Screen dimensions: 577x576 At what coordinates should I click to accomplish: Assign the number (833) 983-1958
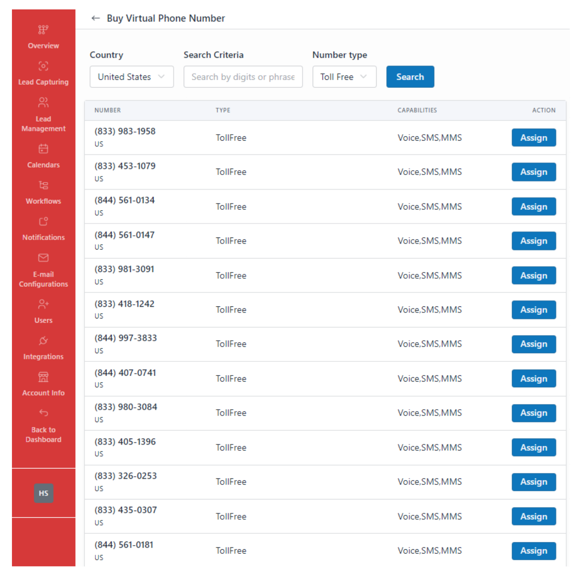pos(534,137)
